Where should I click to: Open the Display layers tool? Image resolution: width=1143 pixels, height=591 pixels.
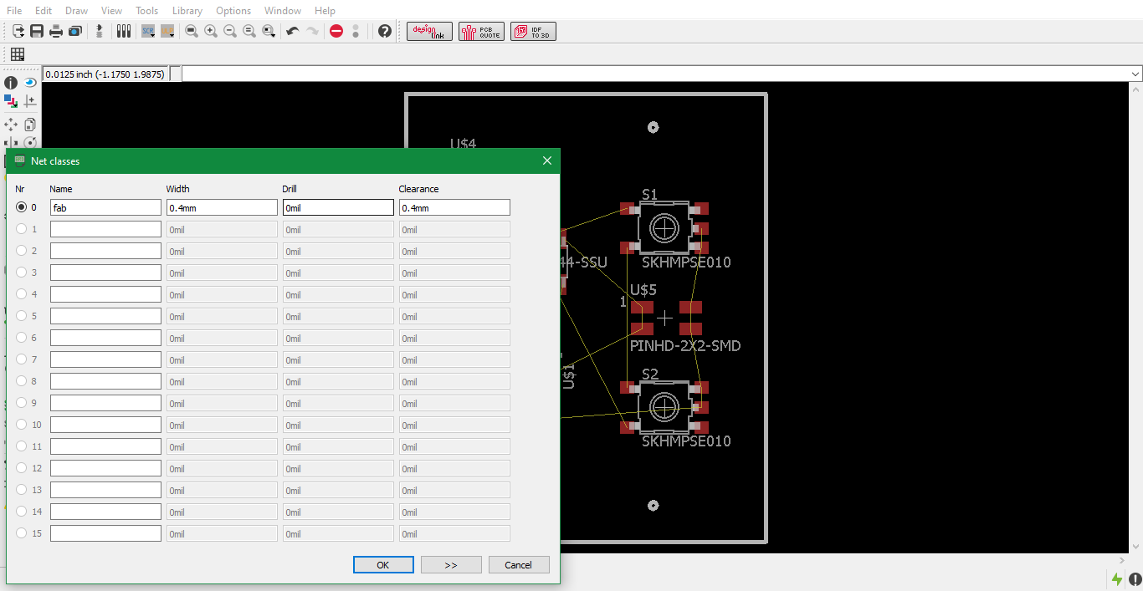click(11, 101)
